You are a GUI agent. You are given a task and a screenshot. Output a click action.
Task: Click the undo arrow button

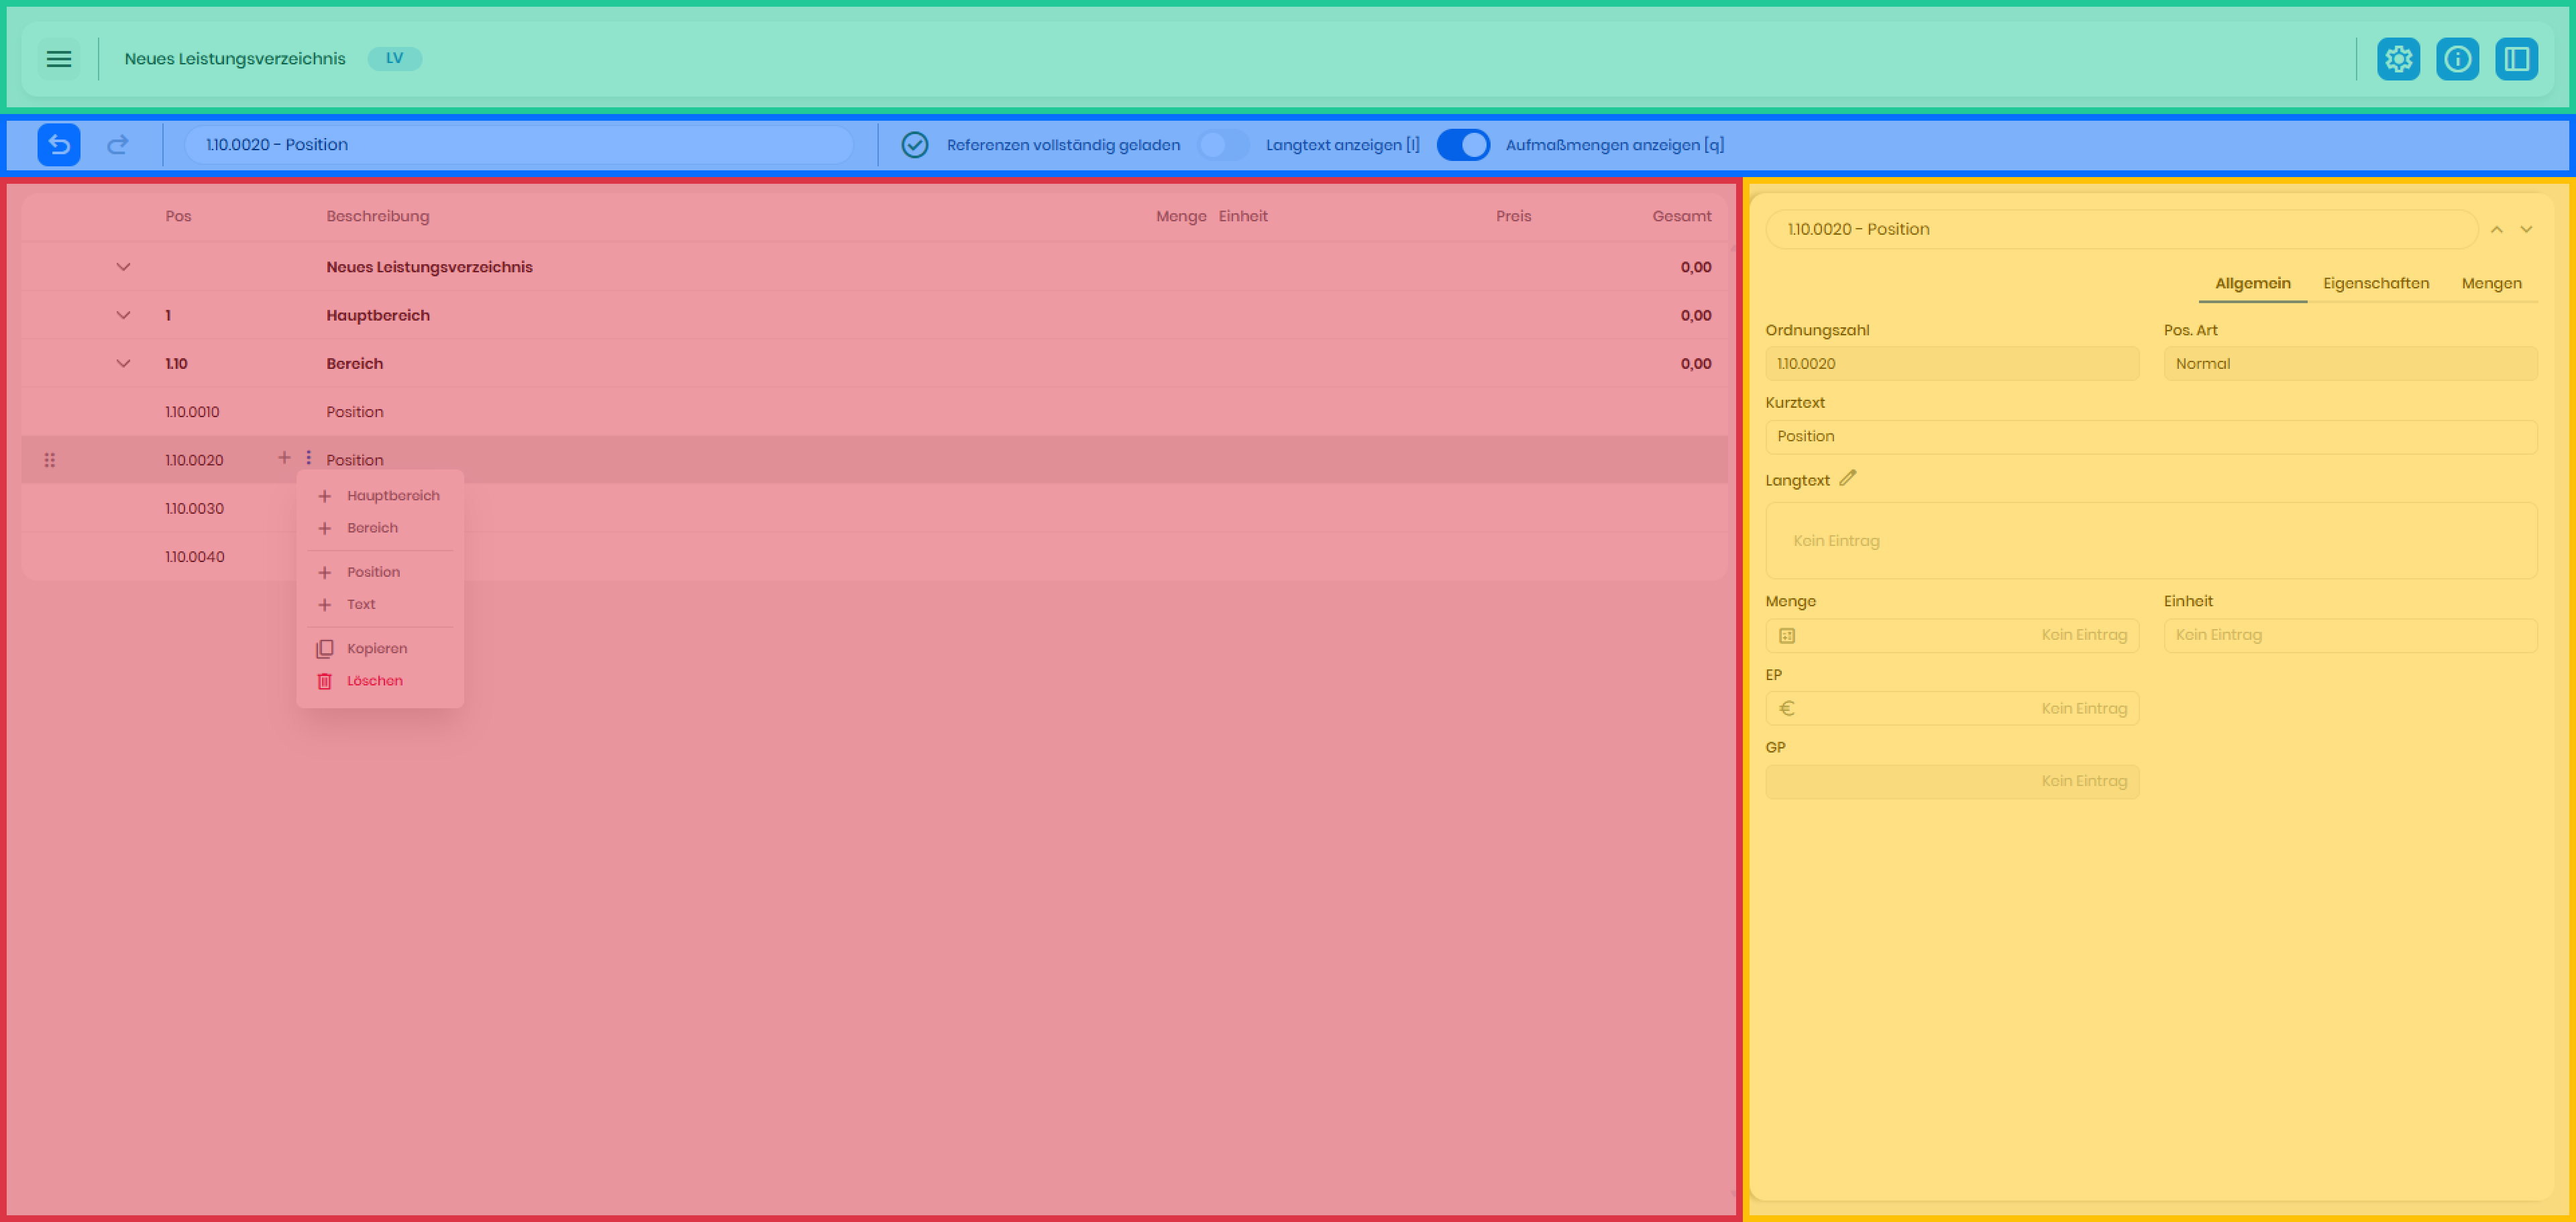coord(59,145)
